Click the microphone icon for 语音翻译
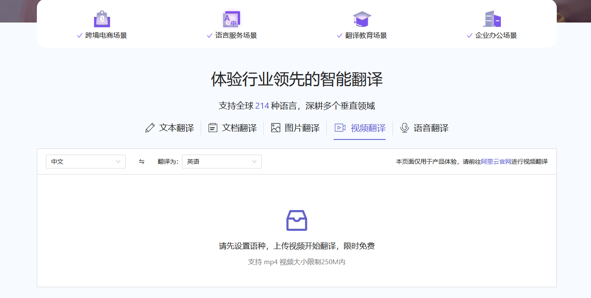The width and height of the screenshot is (591, 298). click(x=404, y=128)
